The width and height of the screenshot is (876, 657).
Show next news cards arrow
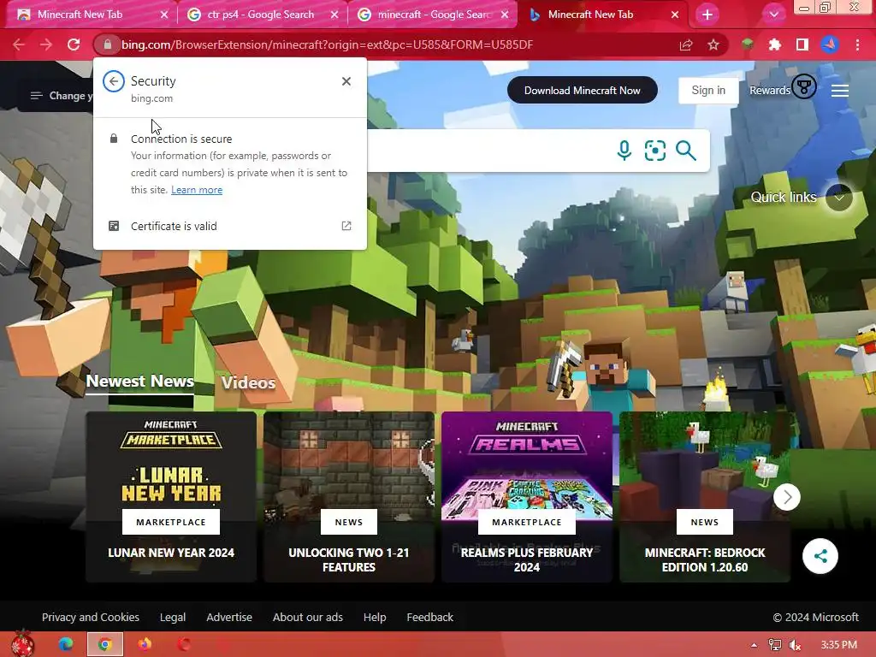click(x=787, y=497)
